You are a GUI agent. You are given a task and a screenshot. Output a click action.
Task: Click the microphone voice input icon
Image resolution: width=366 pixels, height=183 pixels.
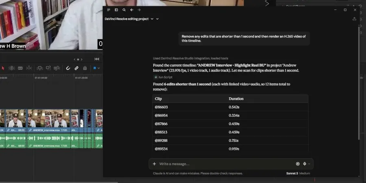point(305,164)
